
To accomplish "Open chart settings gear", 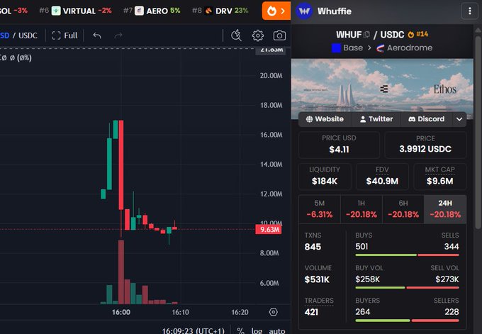I will pyautogui.click(x=257, y=35).
